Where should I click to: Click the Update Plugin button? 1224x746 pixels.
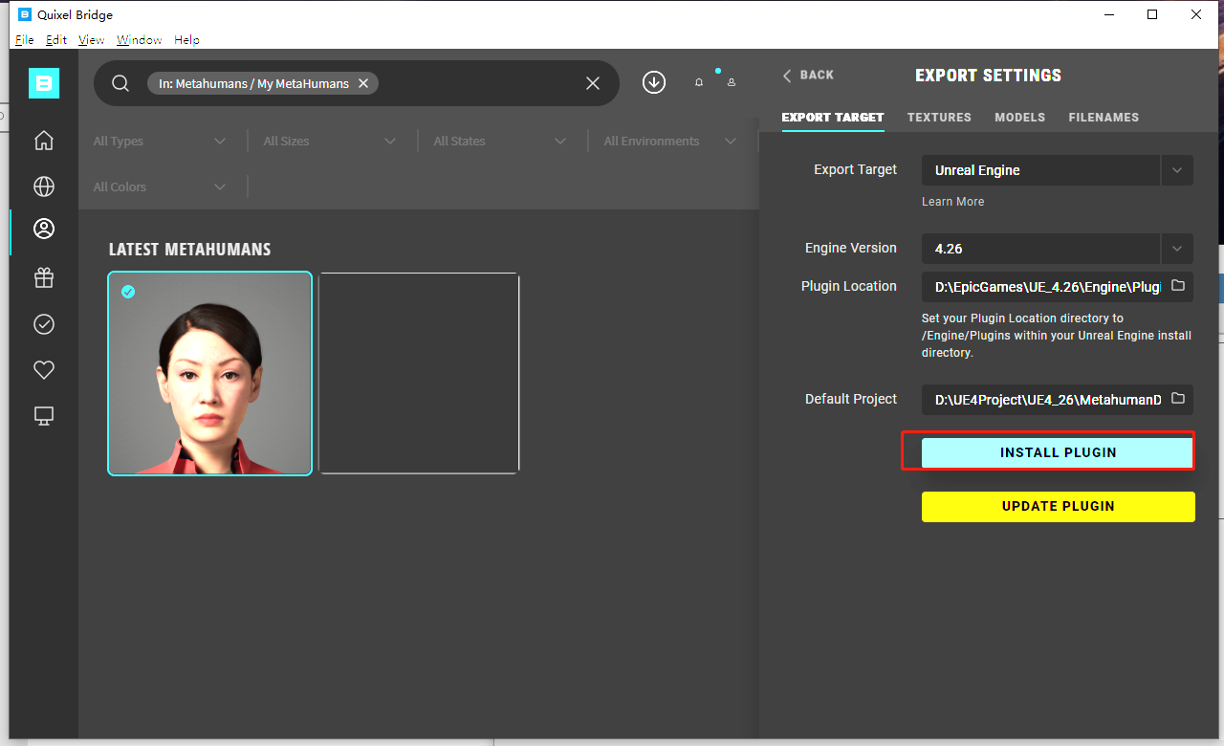(1059, 507)
